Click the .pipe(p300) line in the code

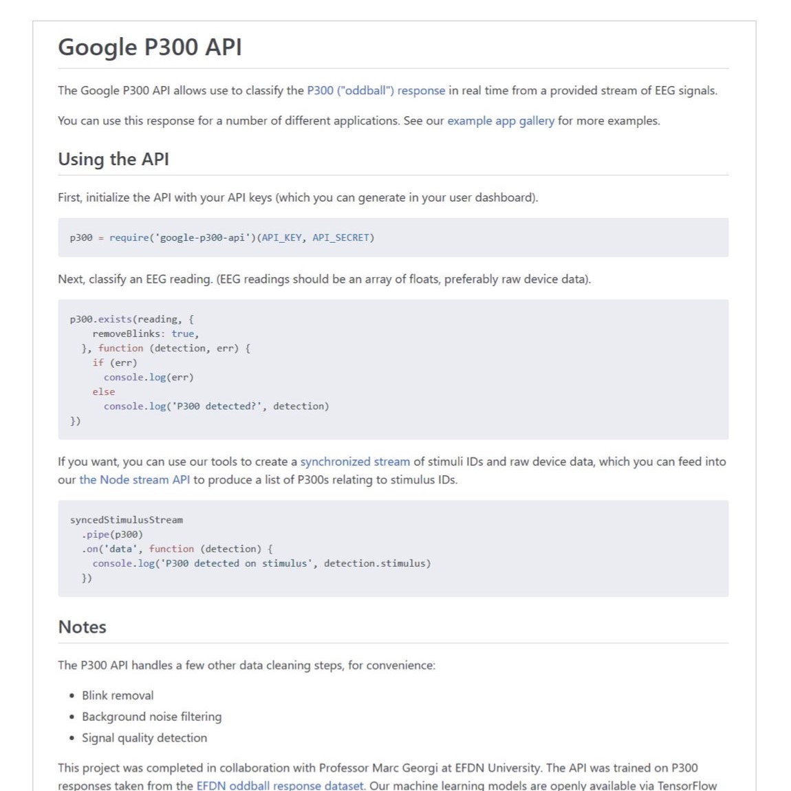tap(112, 534)
